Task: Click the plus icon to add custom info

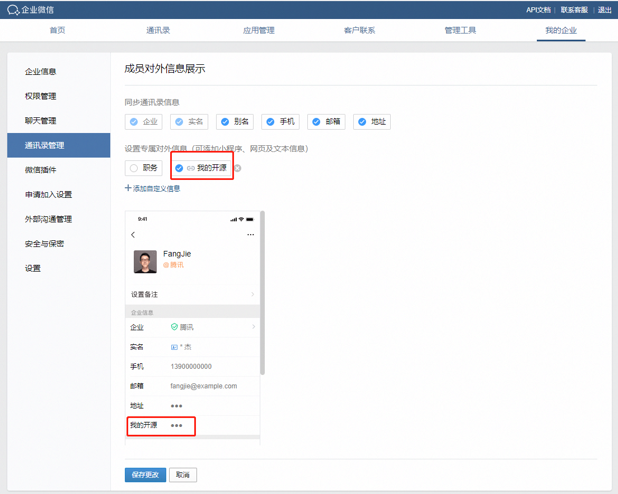Action: pyautogui.click(x=128, y=188)
